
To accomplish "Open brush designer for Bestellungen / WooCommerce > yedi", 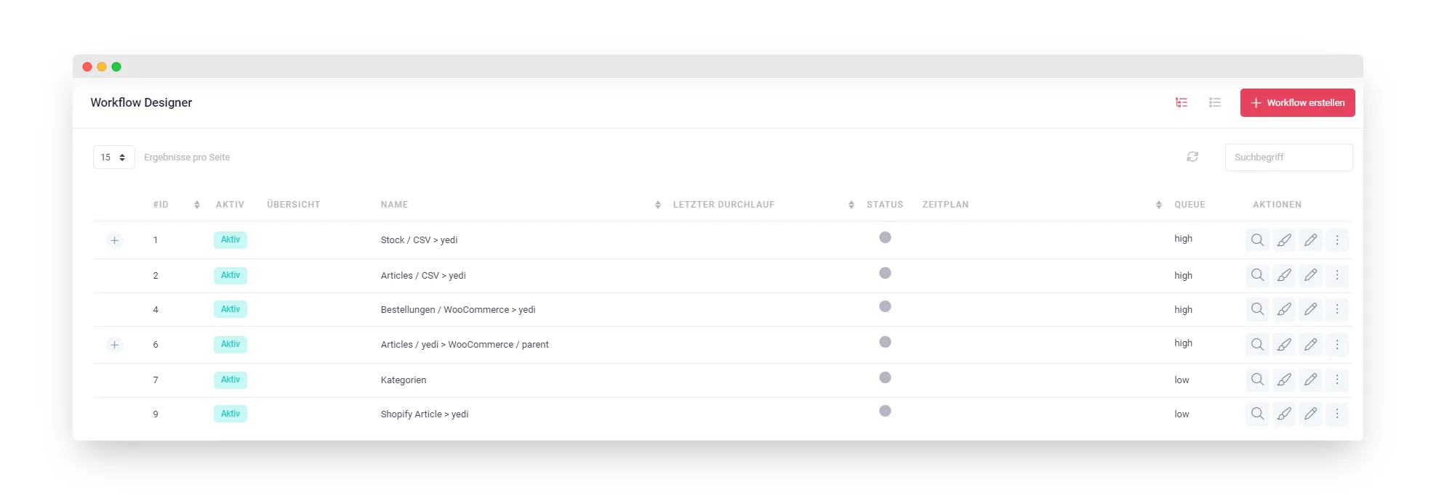I will pyautogui.click(x=1284, y=309).
